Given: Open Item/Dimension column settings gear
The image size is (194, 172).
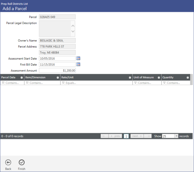Looking at the screenshot, I should pos(58,78).
